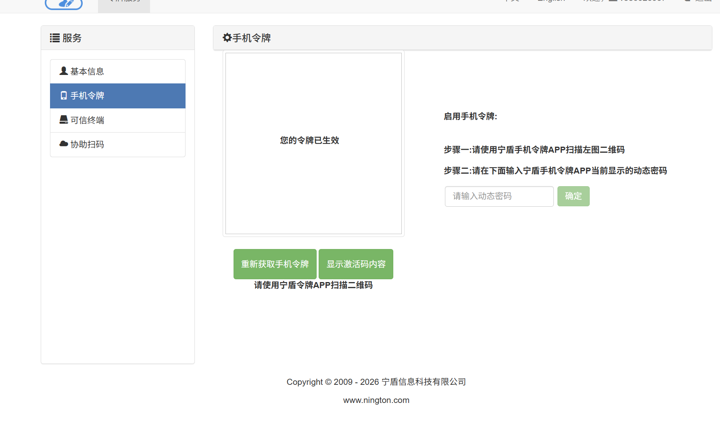Click the 显示激活码内容 button
The height and width of the screenshot is (438, 720).
[356, 264]
